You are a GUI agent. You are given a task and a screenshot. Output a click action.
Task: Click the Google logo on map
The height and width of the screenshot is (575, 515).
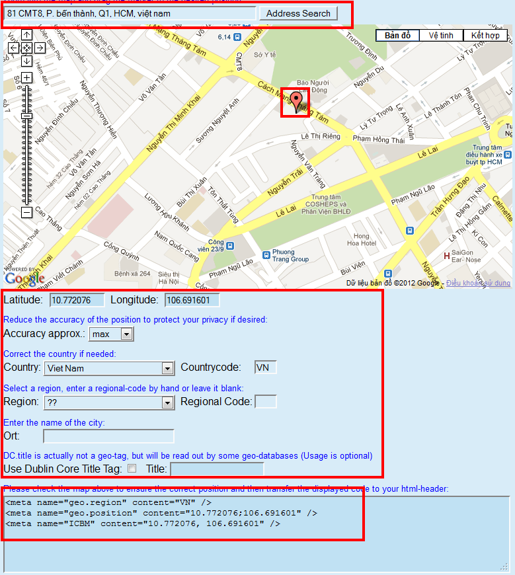24,279
